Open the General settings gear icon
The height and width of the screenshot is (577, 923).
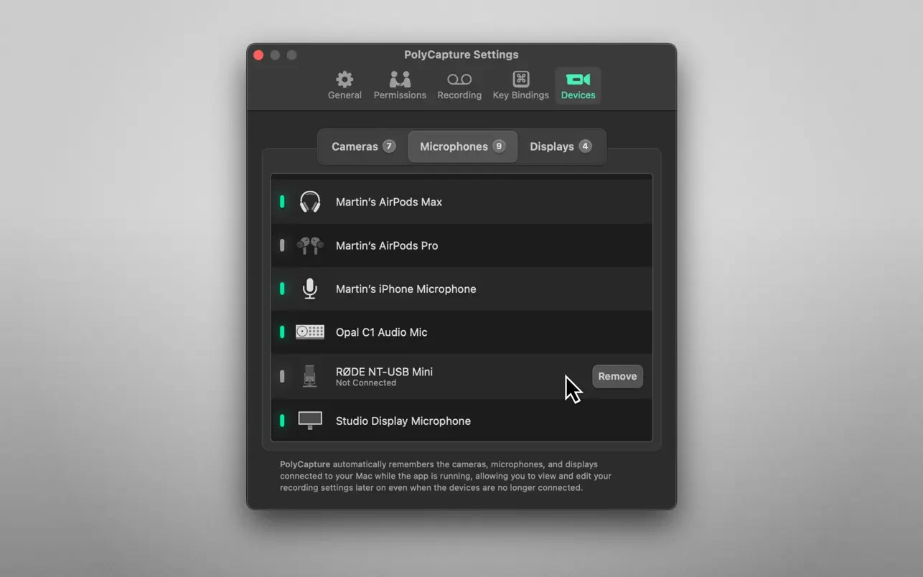(x=345, y=79)
